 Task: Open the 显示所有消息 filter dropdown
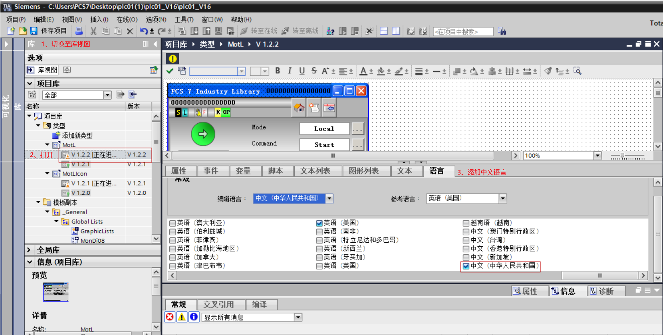(x=298, y=317)
